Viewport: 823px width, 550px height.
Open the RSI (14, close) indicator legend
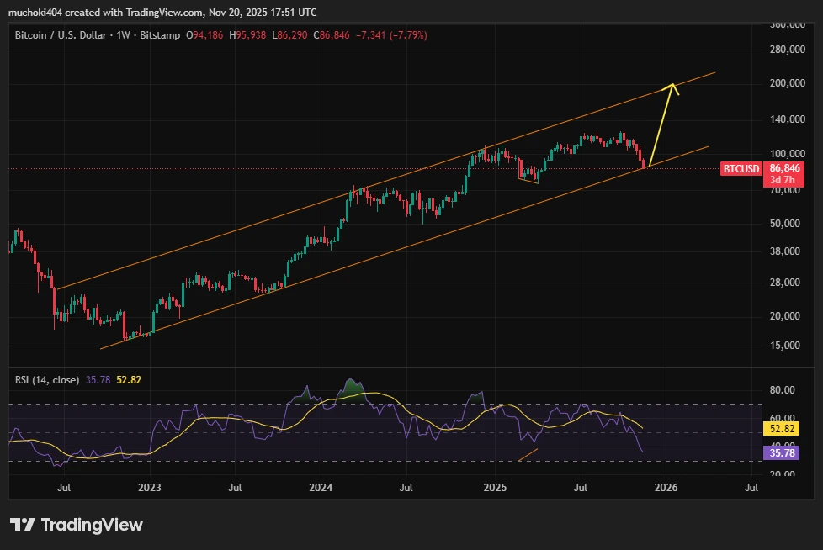[x=46, y=380]
